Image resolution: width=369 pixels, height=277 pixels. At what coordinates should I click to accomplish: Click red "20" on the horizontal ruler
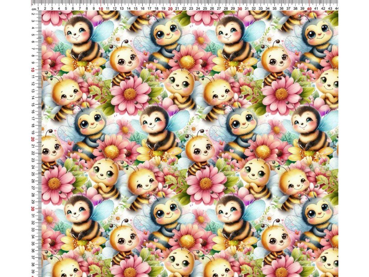pyautogui.click(x=170, y=9)
